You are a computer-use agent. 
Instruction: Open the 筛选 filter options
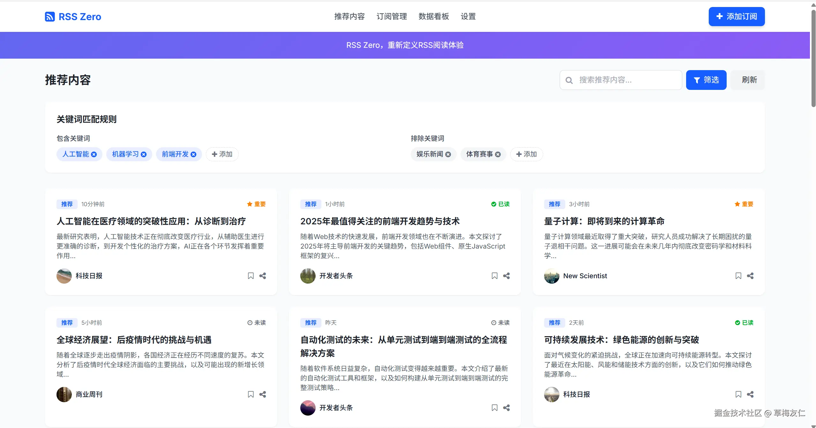point(706,80)
